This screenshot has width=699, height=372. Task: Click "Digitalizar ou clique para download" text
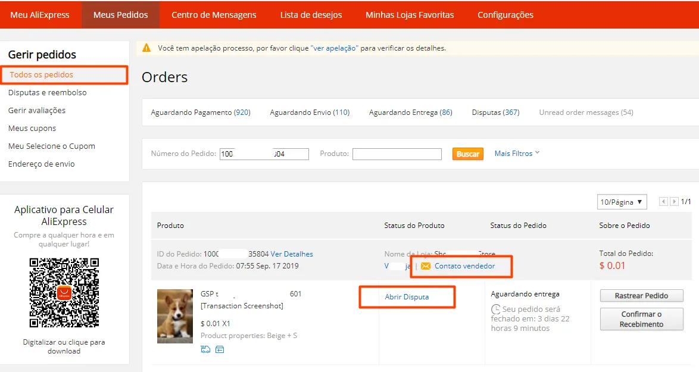click(64, 346)
